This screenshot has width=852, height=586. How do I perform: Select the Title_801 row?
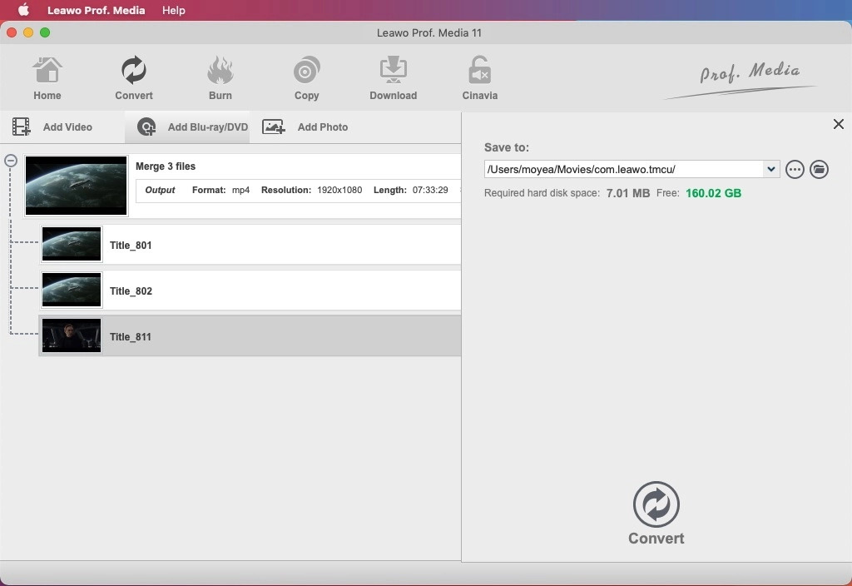click(250, 245)
